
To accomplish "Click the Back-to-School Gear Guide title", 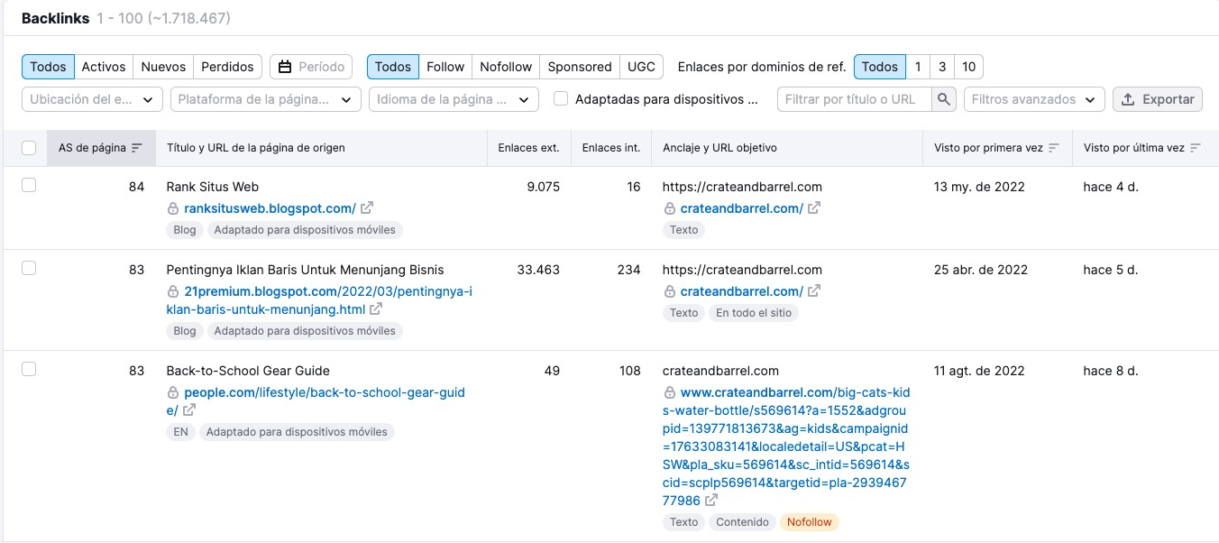I will (x=248, y=371).
